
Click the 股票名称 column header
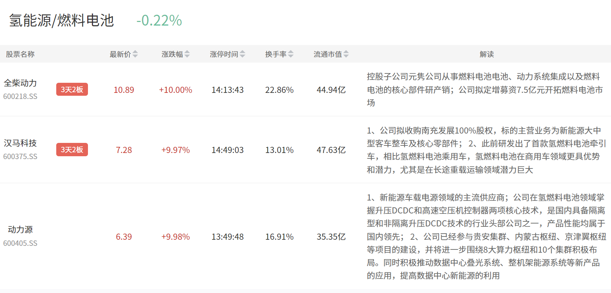pyautogui.click(x=20, y=54)
